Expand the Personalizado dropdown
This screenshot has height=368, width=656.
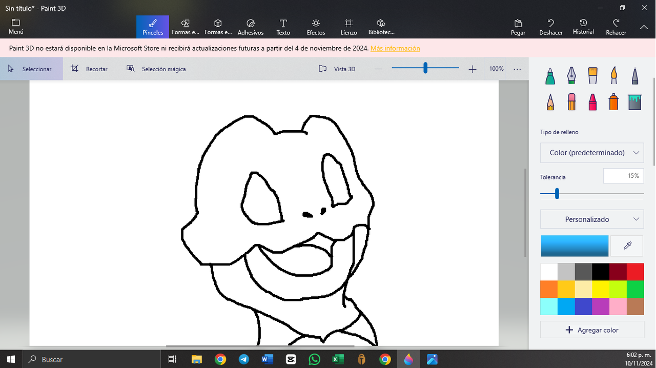point(592,219)
